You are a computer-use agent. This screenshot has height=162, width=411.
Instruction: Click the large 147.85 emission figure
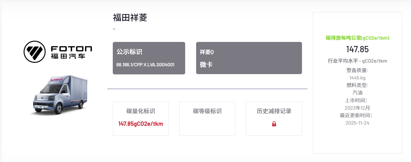357,49
